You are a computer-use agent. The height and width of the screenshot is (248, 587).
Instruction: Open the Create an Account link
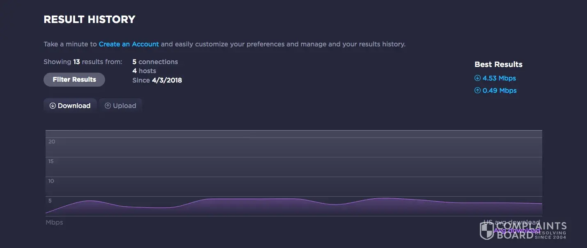[128, 44]
